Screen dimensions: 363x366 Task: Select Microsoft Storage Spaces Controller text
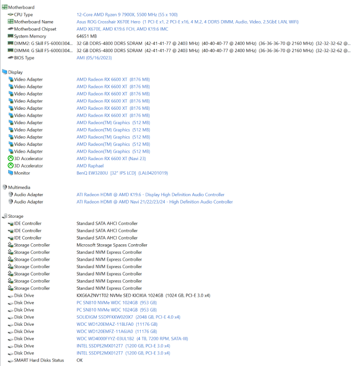pyautogui.click(x=112, y=245)
